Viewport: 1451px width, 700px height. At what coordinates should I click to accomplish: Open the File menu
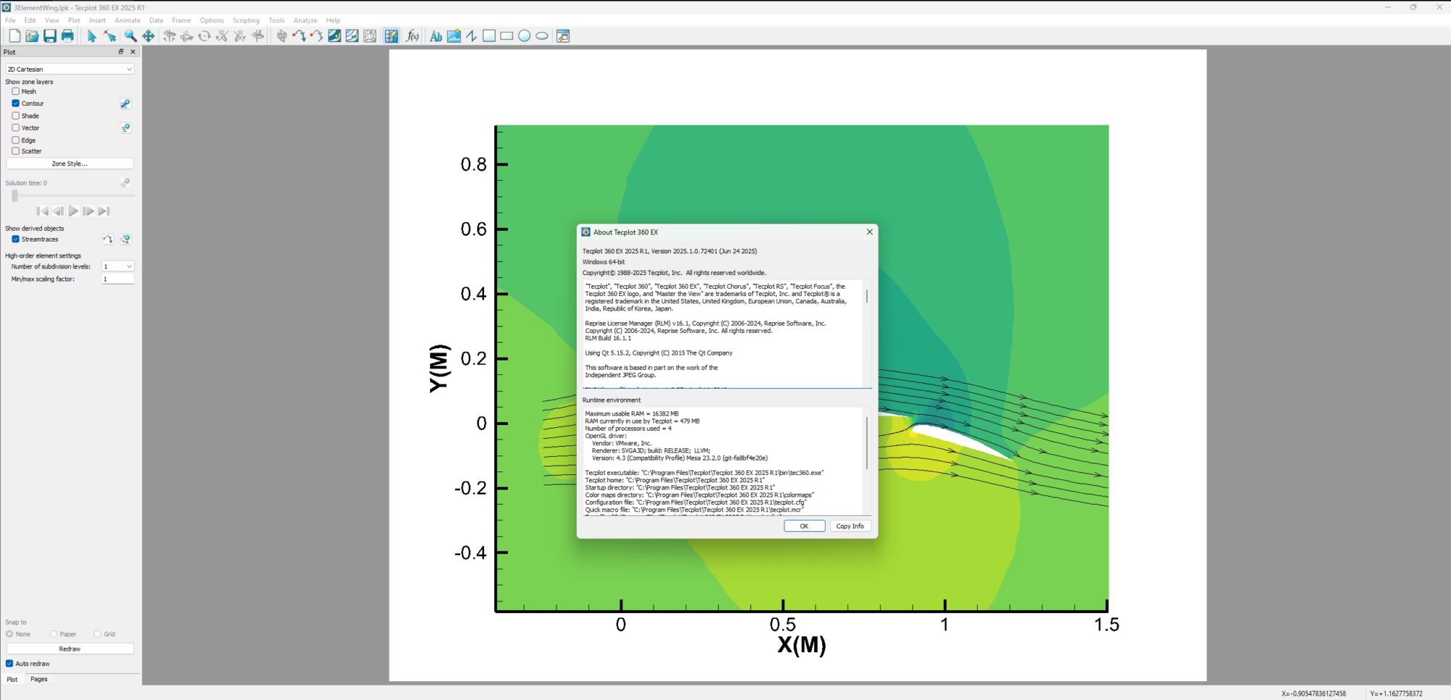10,20
